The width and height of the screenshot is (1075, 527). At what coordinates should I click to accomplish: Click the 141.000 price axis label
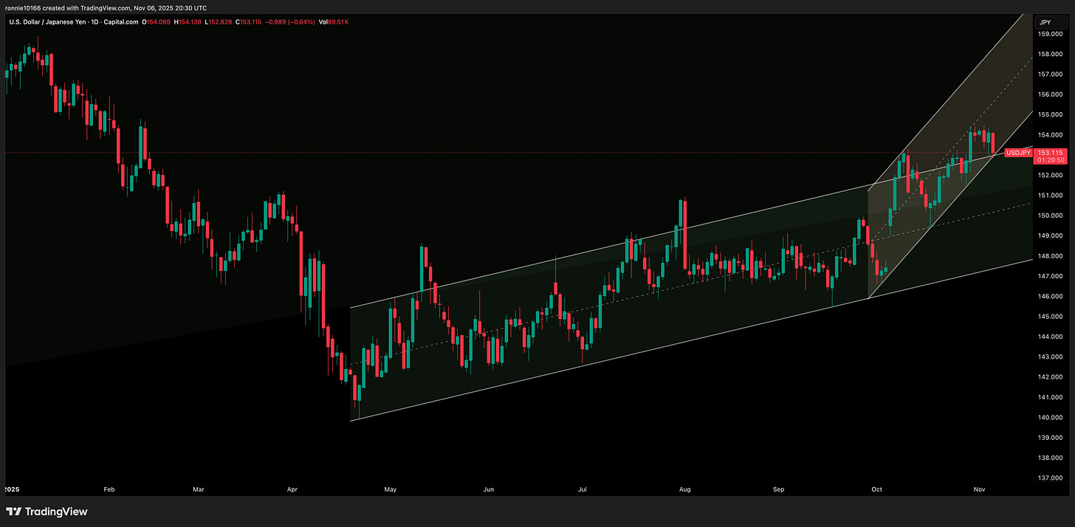pyautogui.click(x=1051, y=397)
